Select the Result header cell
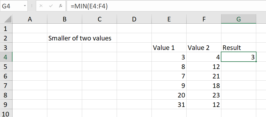 coord(239,48)
